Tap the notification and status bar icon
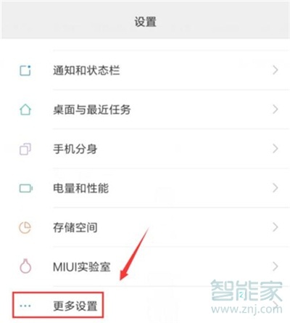 (25, 70)
